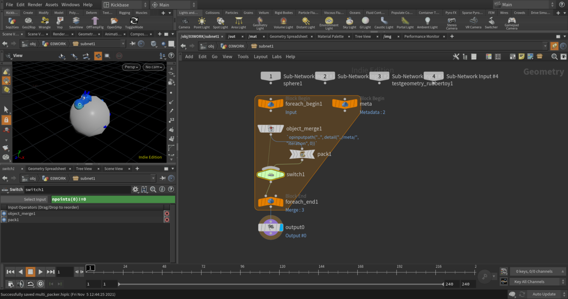Show node info for the Switch parameters

pos(161,189)
